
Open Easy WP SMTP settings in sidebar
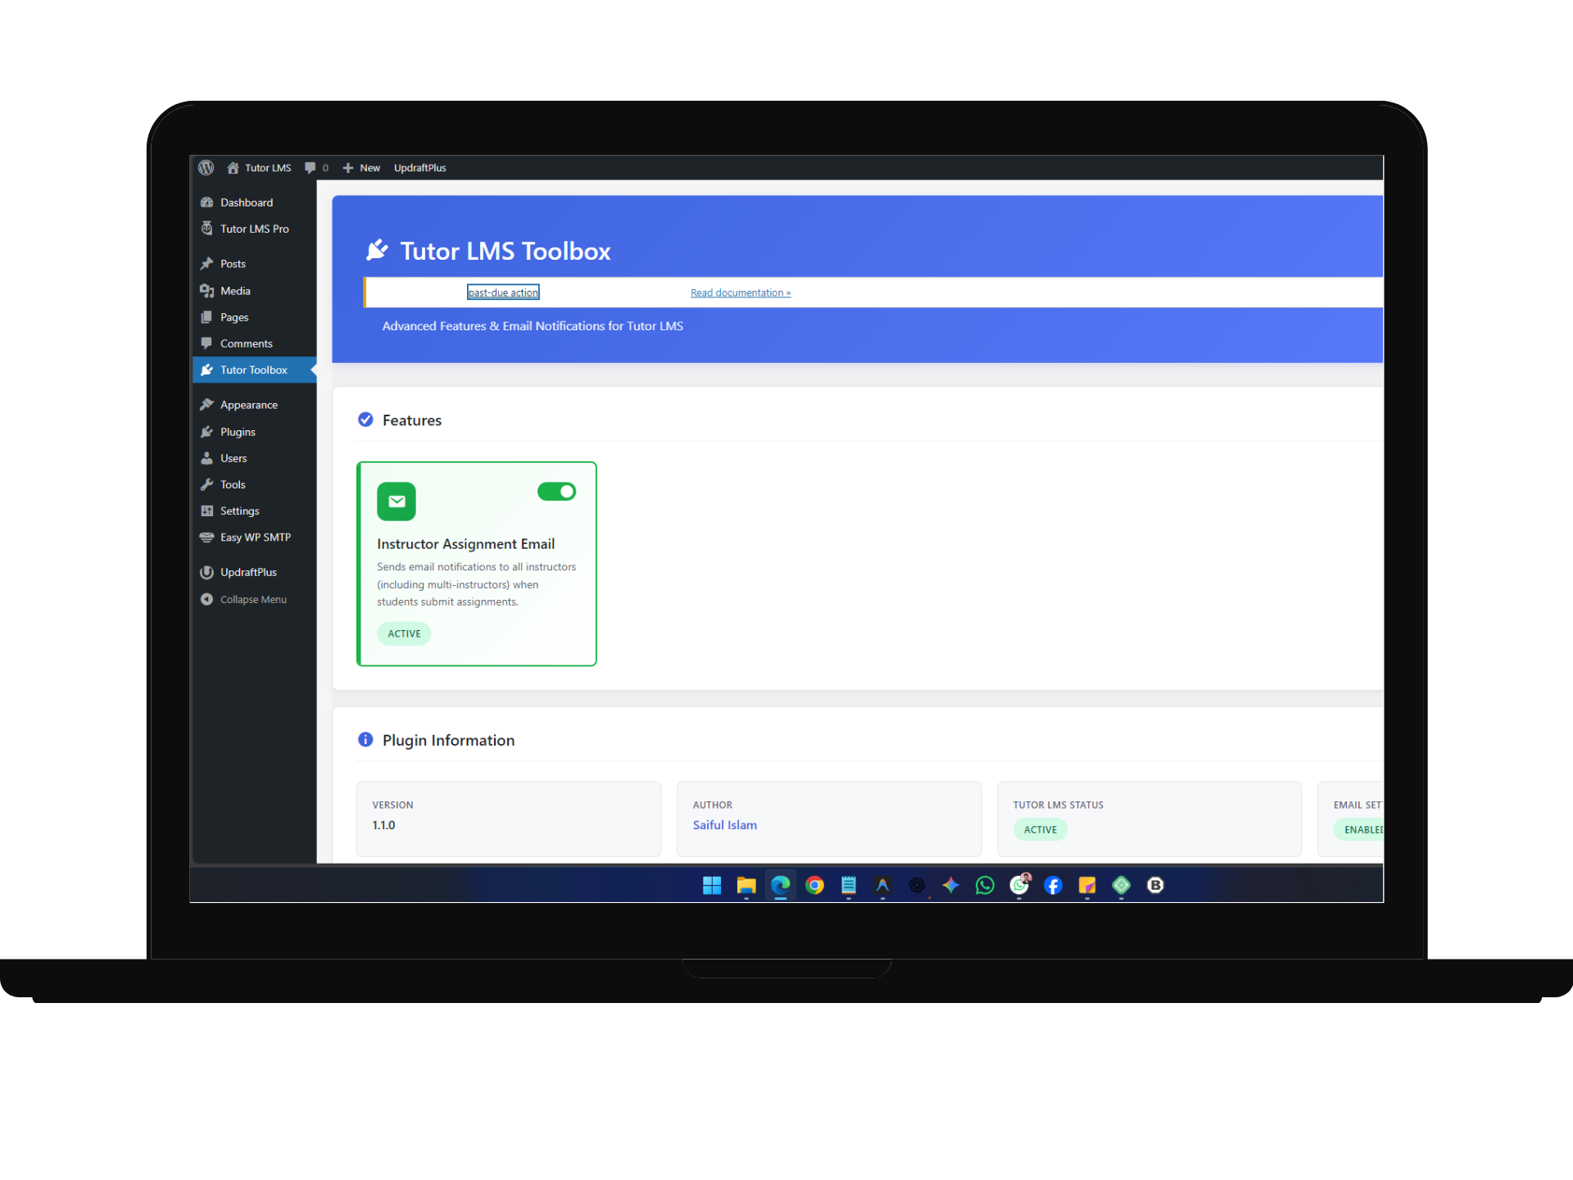tap(255, 538)
